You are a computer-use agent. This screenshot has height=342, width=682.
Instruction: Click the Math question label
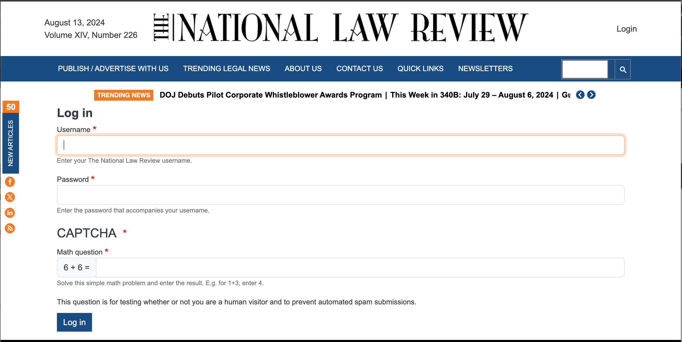coord(80,252)
